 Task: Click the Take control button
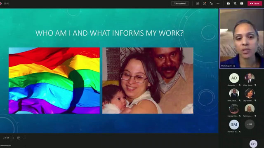coord(180,3)
